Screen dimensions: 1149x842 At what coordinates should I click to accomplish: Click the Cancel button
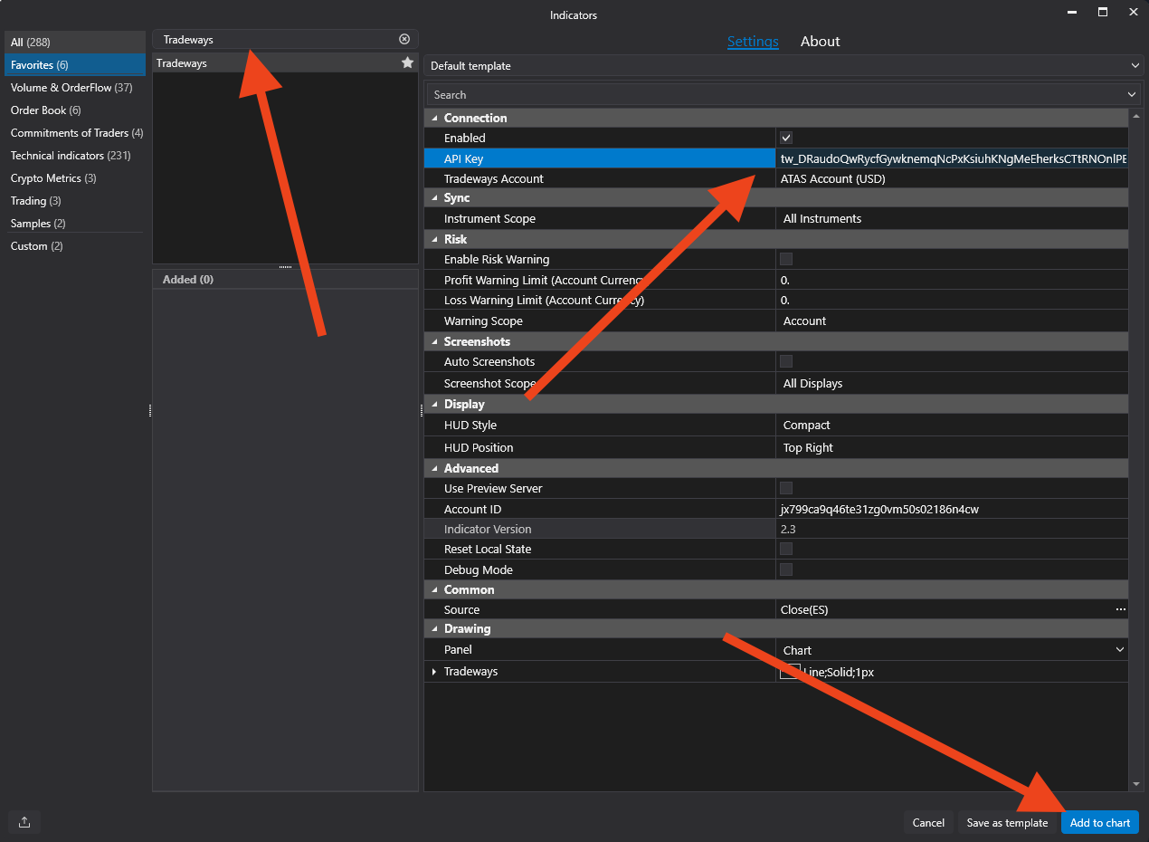click(x=928, y=822)
